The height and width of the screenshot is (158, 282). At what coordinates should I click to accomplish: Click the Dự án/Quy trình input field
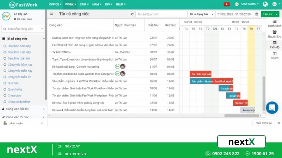click(x=161, y=14)
